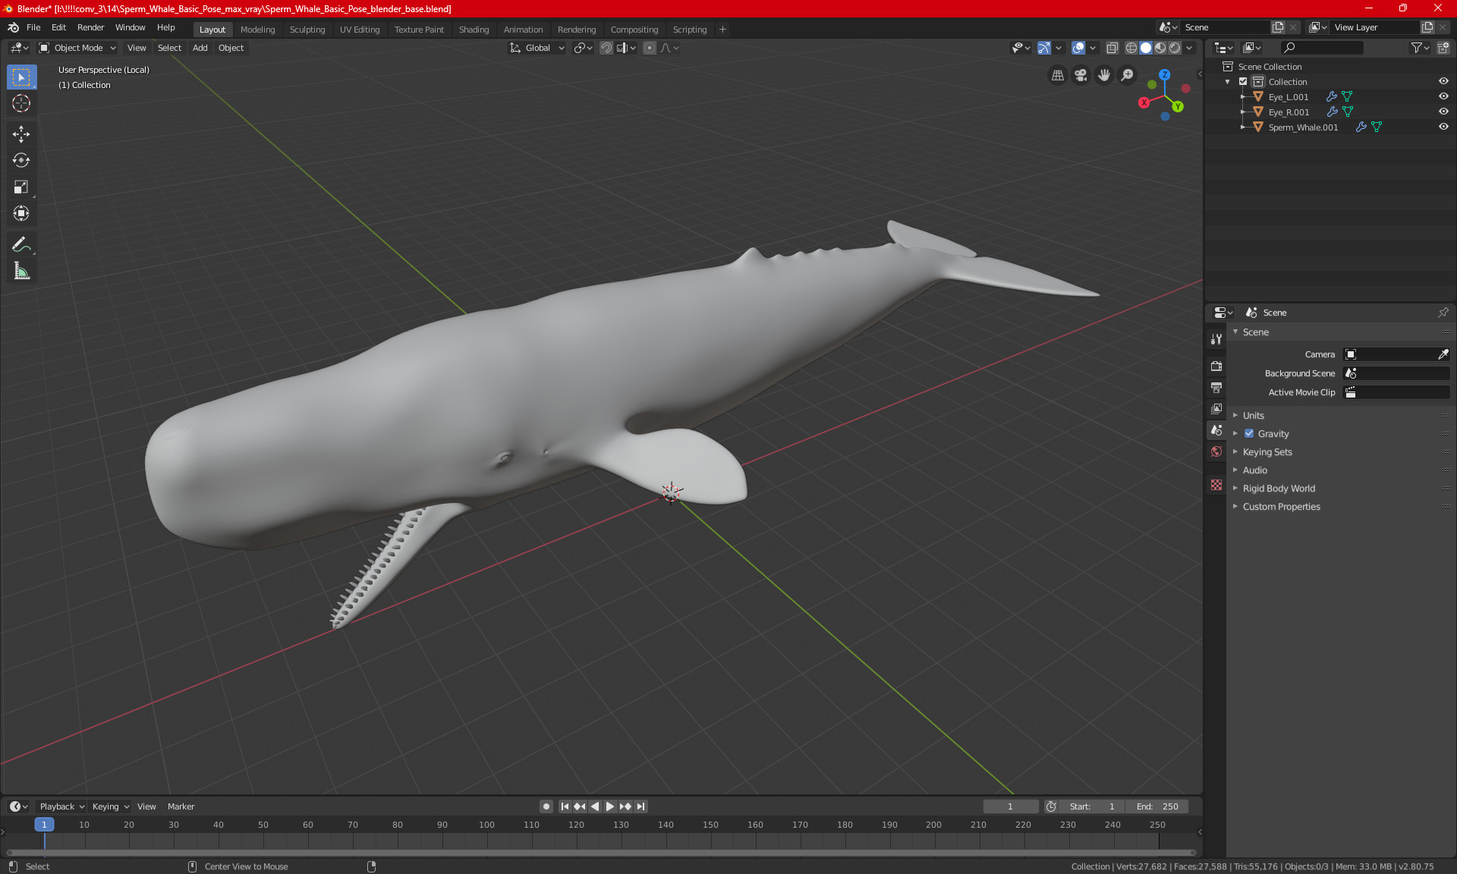
Task: Click the timeline current frame marker
Action: click(44, 825)
